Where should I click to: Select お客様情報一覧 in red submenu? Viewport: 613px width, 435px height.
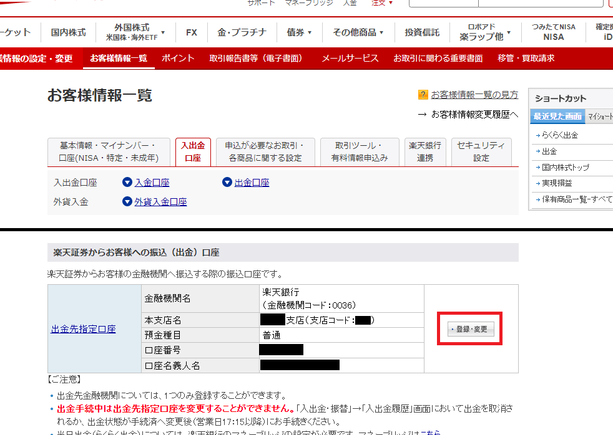click(x=119, y=58)
